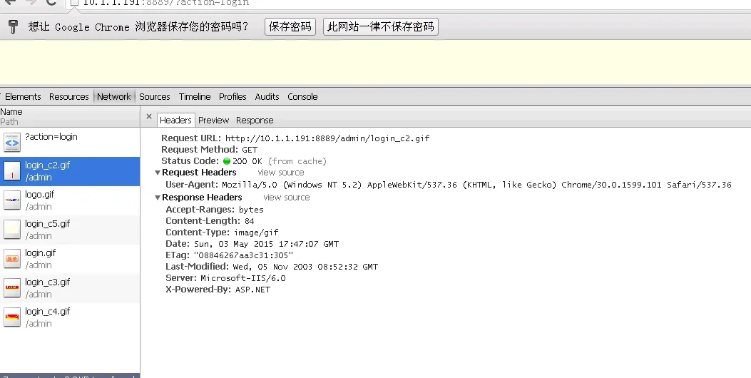
Task: Open the Sources panel tab
Action: tap(155, 96)
